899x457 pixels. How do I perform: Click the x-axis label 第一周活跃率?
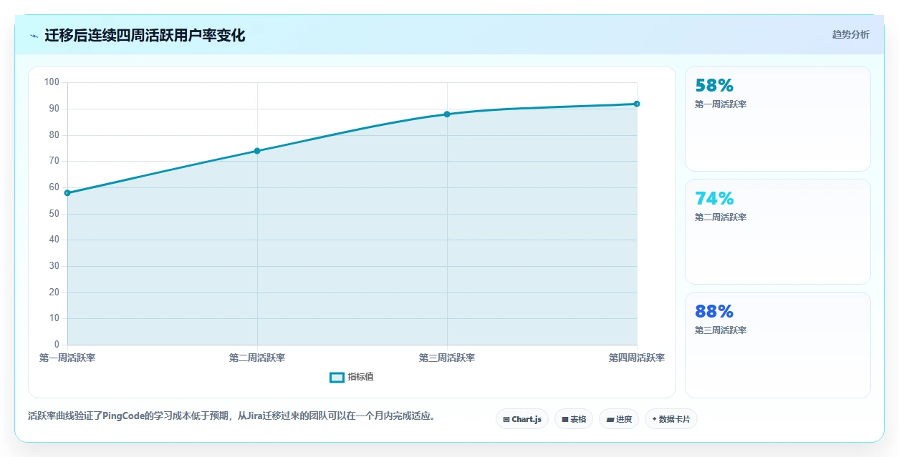click(x=67, y=358)
